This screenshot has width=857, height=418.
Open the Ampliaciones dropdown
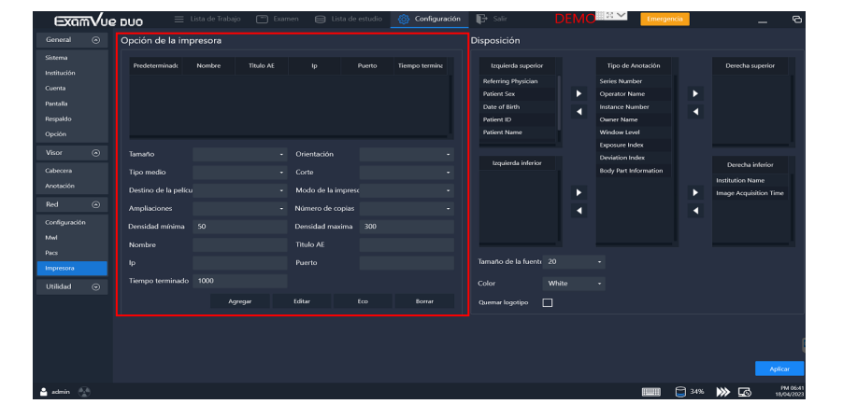(x=239, y=208)
